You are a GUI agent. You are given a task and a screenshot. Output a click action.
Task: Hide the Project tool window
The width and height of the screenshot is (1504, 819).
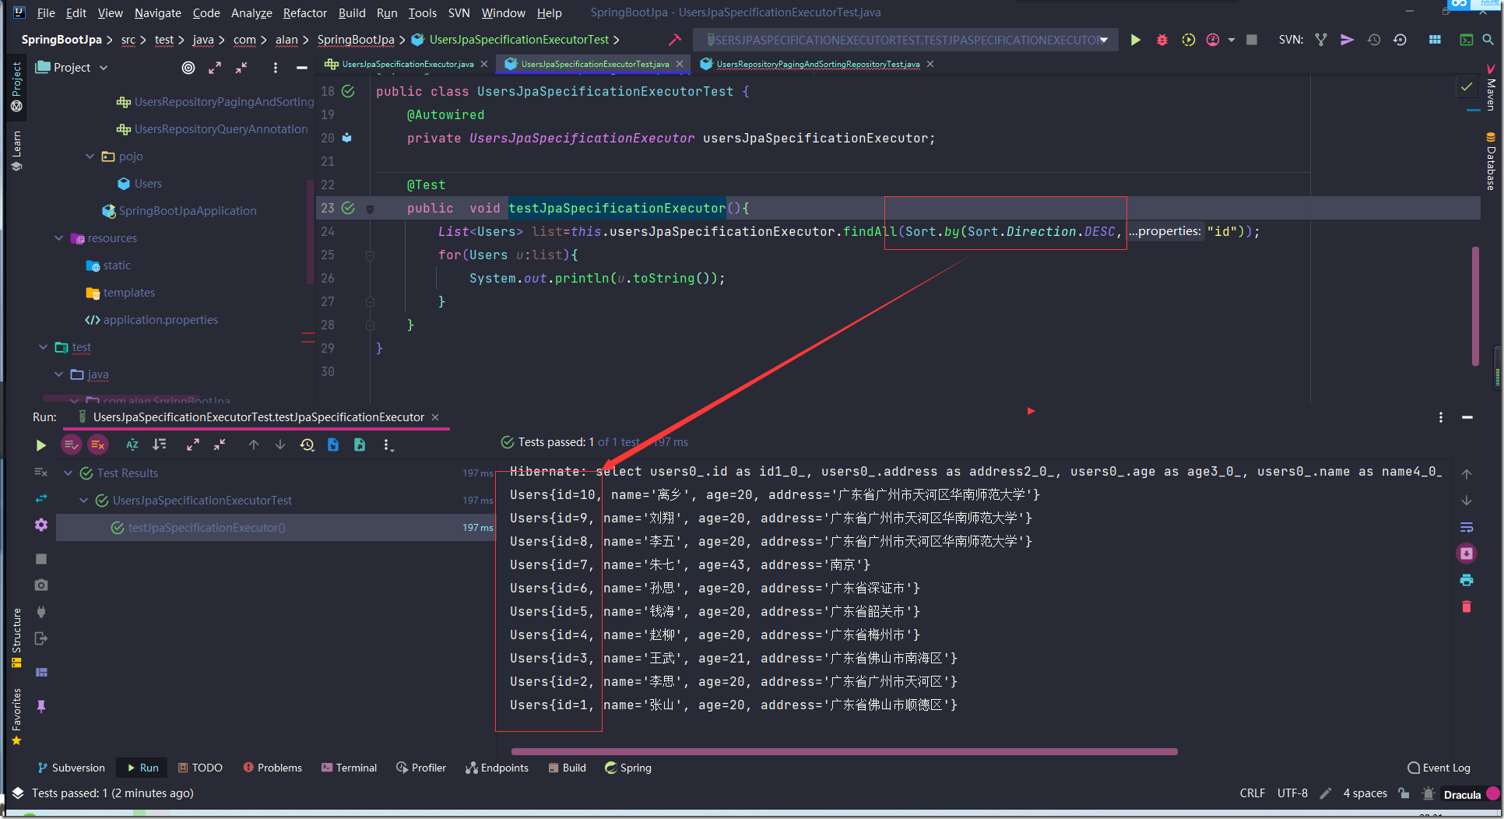302,68
